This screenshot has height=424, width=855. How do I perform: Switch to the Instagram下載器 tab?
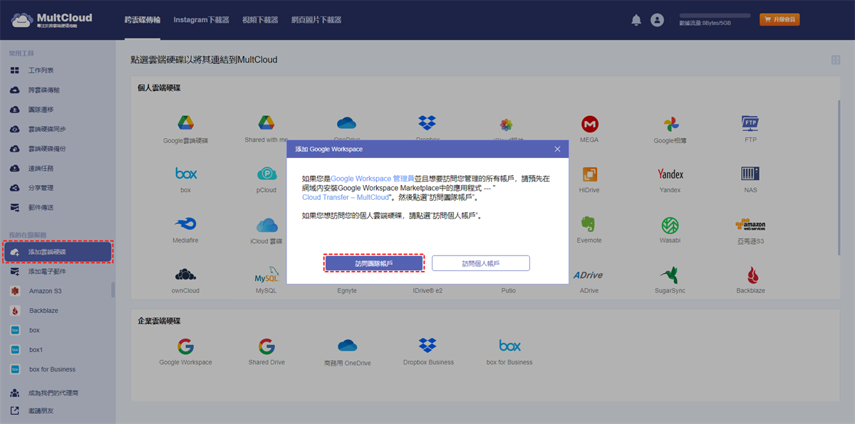pos(202,20)
